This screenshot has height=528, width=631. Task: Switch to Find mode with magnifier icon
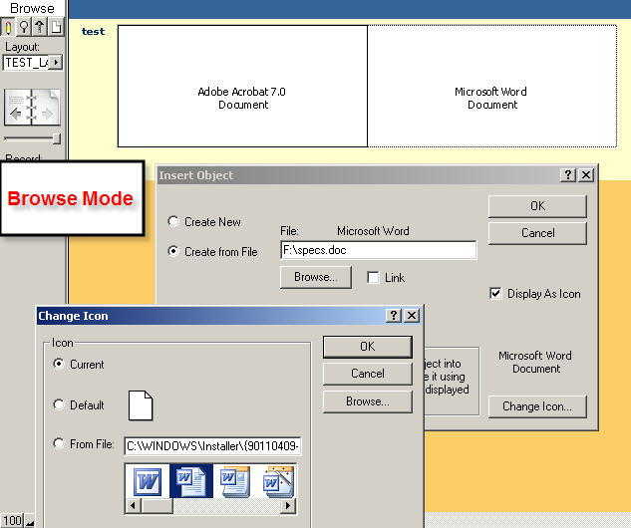click(x=24, y=27)
